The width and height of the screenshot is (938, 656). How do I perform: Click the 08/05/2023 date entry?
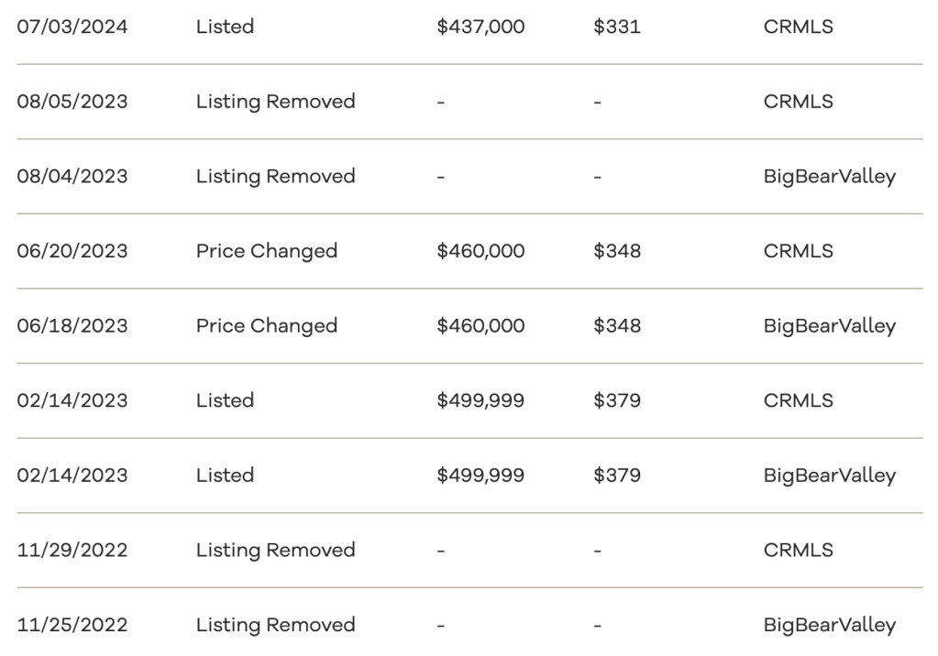[x=73, y=102]
